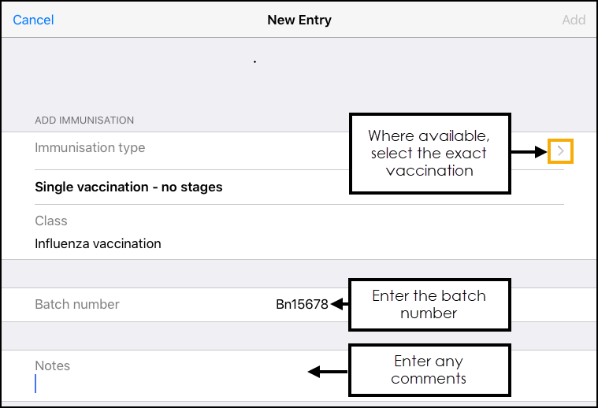598x408 pixels.
Task: Click the arrow pointing toward Notes
Action: pos(328,371)
